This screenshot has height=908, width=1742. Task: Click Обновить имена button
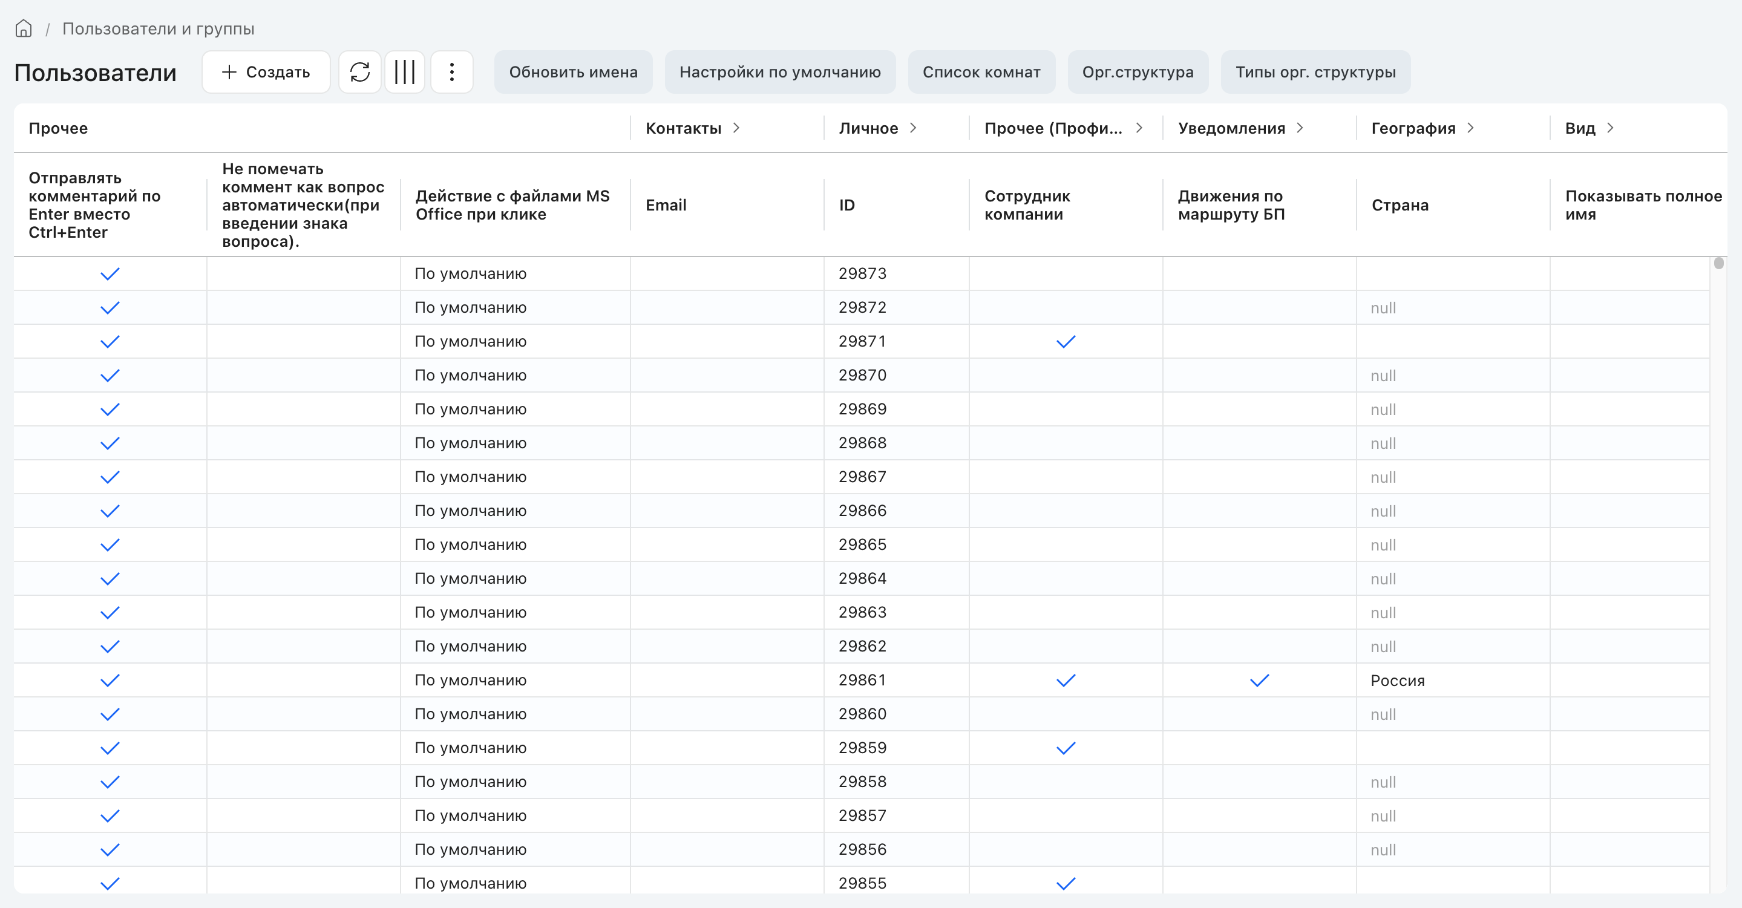pyautogui.click(x=573, y=71)
